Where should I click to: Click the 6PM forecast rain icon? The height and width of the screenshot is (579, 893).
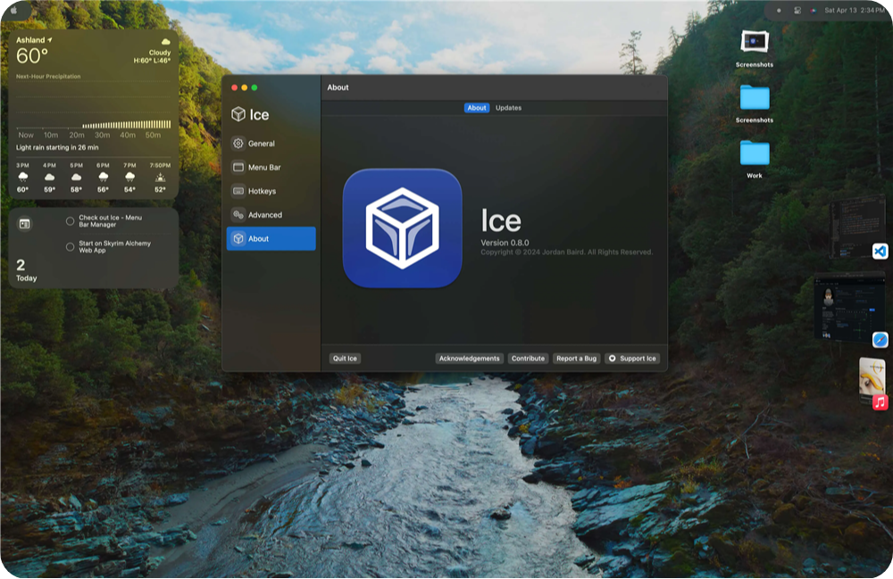103,177
